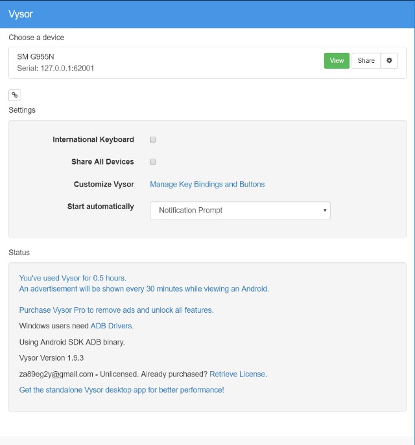Open device settings via the gear icon

pos(389,60)
